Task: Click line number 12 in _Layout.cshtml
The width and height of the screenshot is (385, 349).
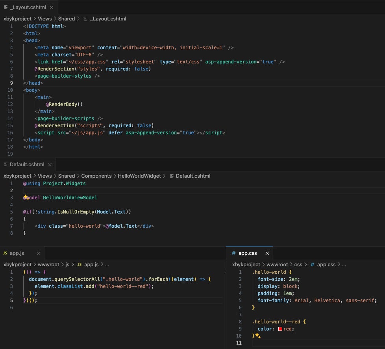Action: 10,104
